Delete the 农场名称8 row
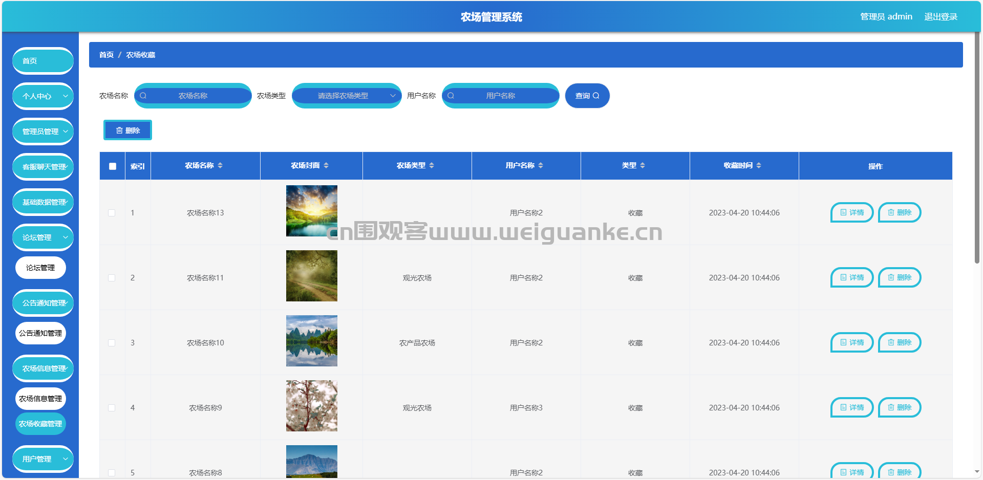The width and height of the screenshot is (983, 480). tap(900, 471)
